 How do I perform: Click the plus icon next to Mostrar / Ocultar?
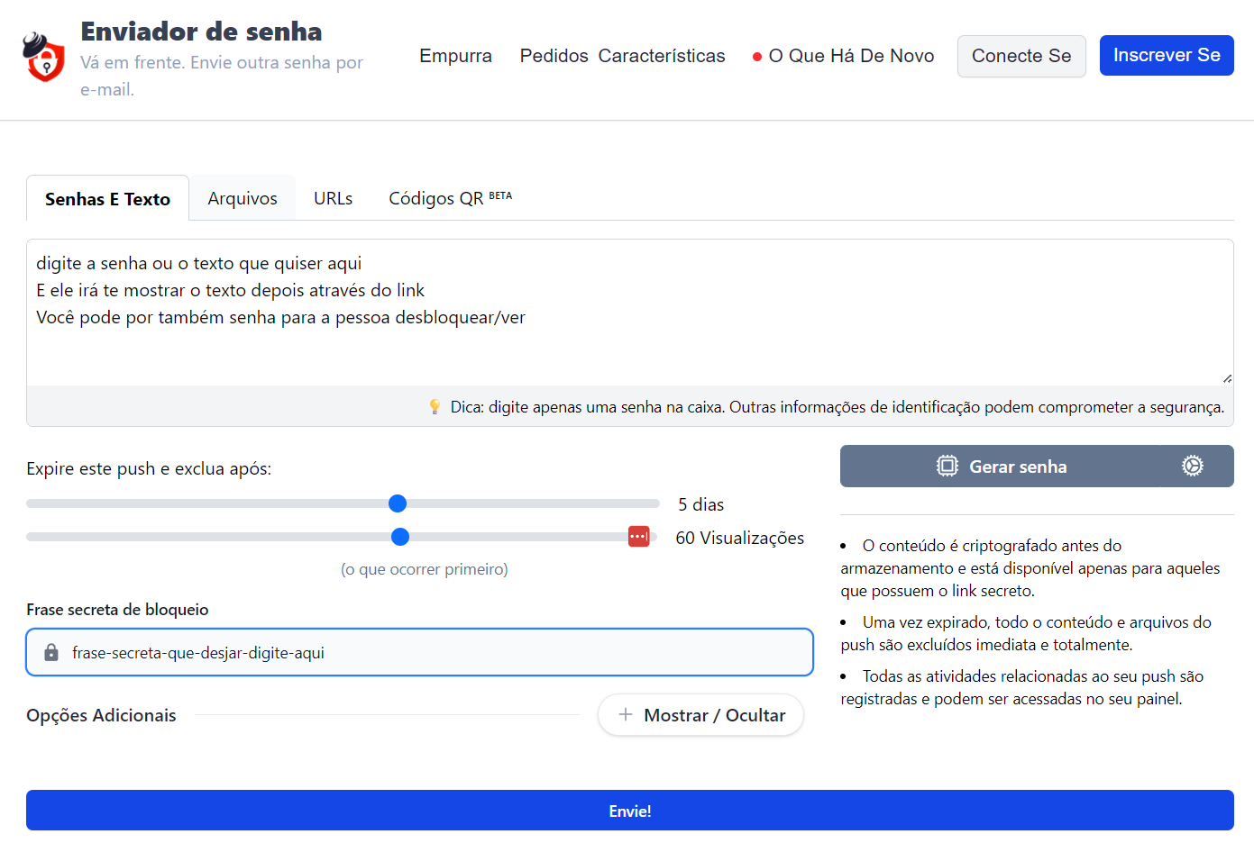tap(624, 714)
